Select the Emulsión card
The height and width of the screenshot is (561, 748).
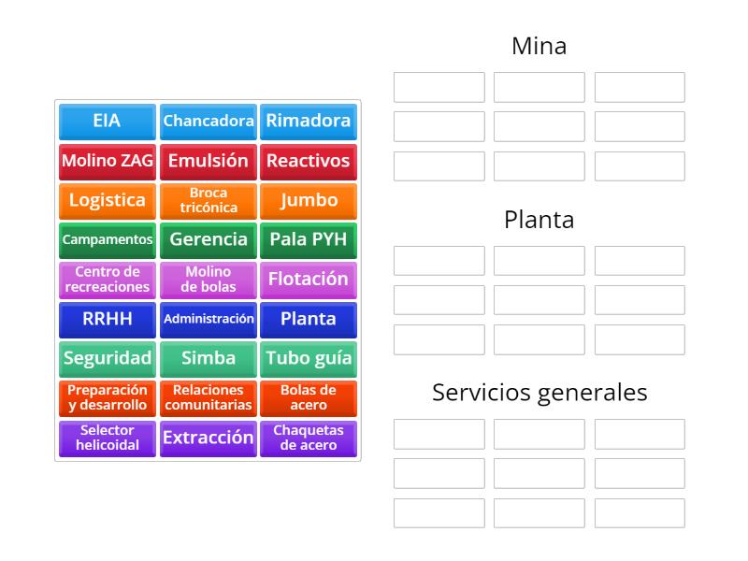(x=208, y=161)
